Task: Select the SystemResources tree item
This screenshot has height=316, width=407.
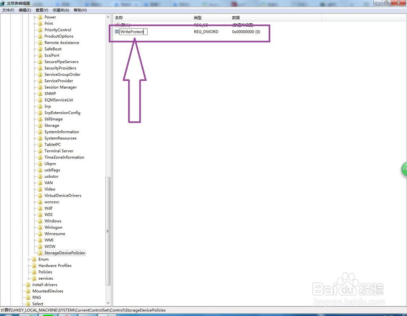Action: (61, 138)
